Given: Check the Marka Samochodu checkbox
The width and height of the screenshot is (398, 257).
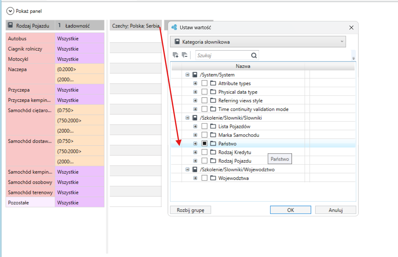Looking at the screenshot, I should (x=204, y=135).
